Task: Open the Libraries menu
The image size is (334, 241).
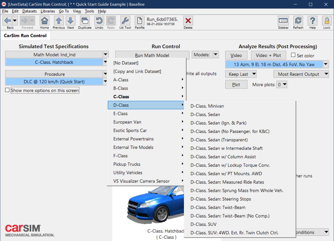Action: [48, 11]
